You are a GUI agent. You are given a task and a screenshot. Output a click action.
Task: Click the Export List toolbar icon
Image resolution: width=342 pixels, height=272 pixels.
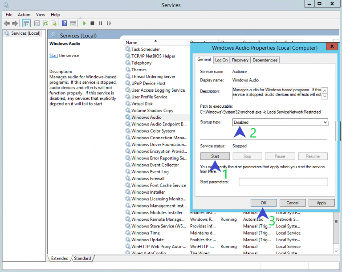[53, 23]
